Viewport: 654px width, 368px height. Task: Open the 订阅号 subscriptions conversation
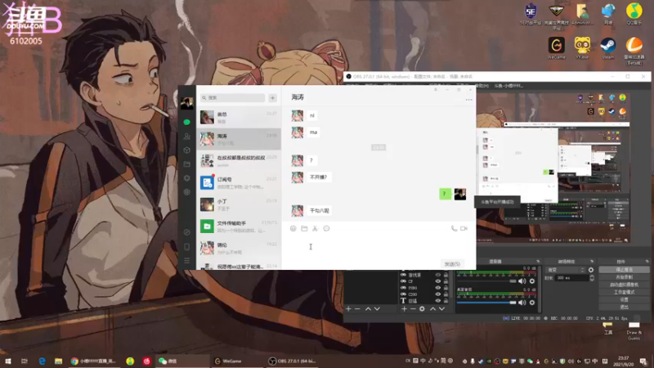click(x=239, y=182)
